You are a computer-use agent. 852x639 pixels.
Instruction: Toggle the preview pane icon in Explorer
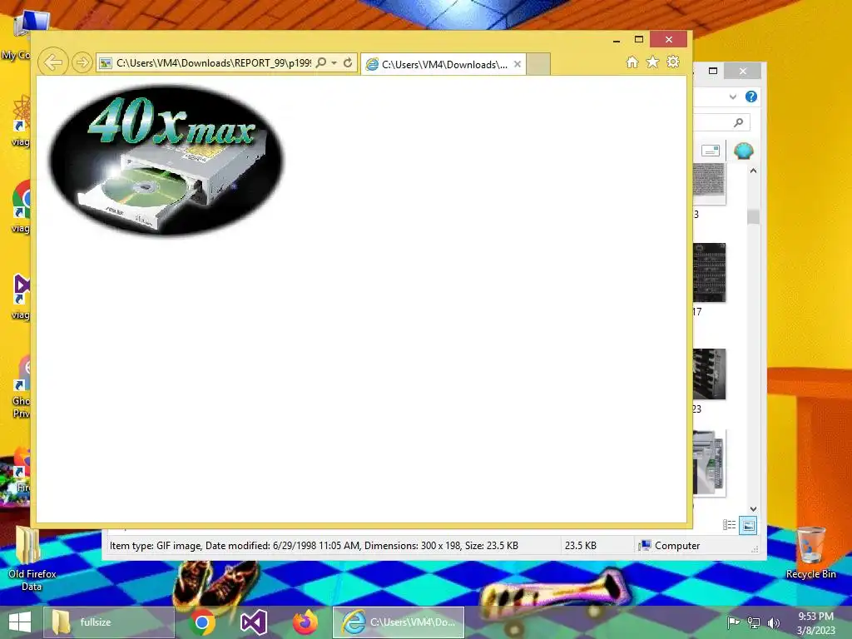tap(711, 151)
